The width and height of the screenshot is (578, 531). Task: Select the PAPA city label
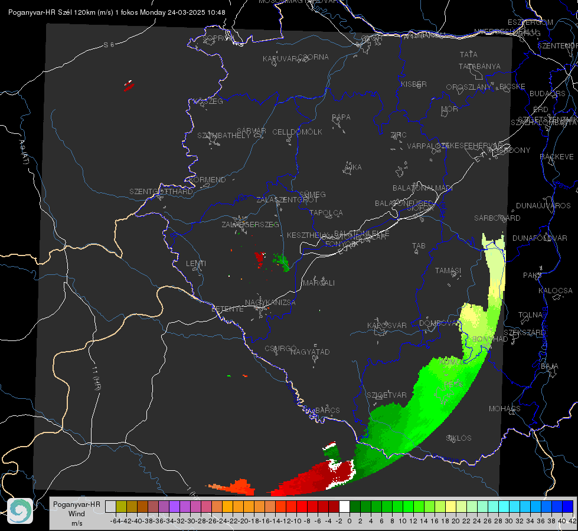point(341,117)
